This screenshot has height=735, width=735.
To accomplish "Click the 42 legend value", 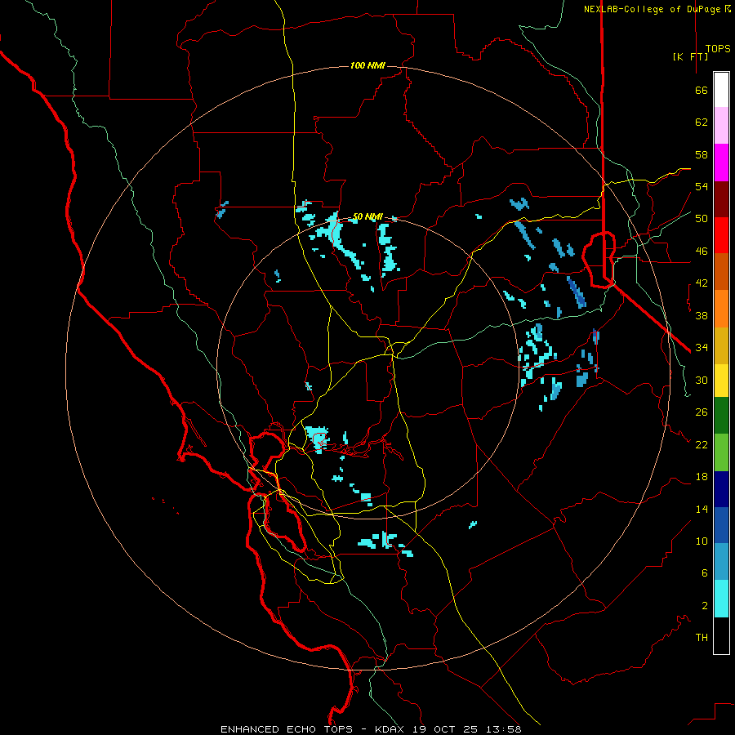I will (x=702, y=283).
